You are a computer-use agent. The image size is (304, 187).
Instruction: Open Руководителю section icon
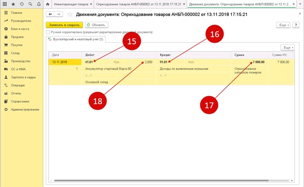[6, 21]
